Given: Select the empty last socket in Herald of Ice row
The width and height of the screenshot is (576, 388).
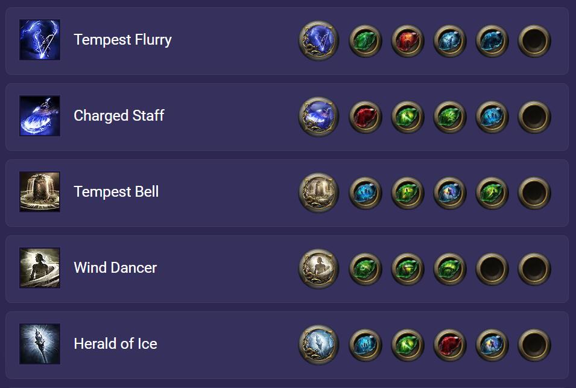Looking at the screenshot, I should 534,345.
